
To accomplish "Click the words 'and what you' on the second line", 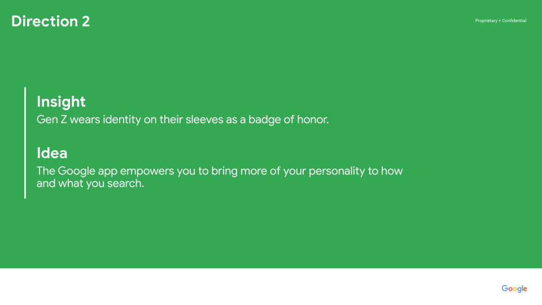I will tap(71, 183).
